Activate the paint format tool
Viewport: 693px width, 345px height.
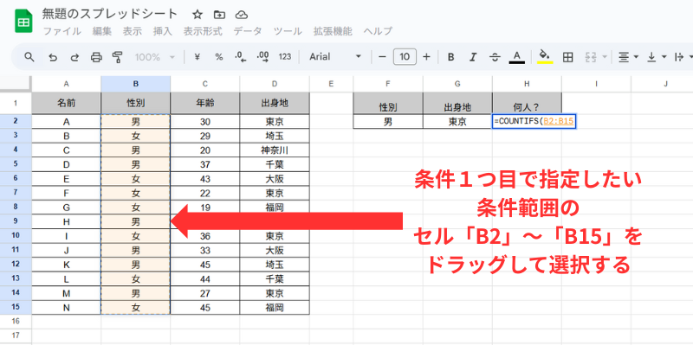point(117,57)
